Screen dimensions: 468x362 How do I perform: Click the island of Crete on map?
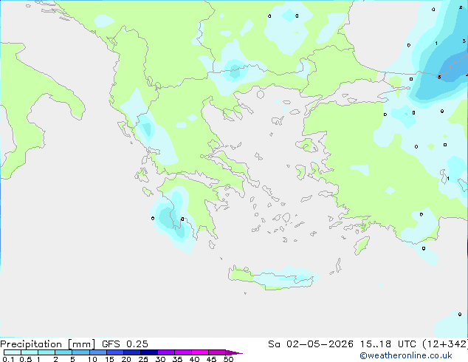coord(270,278)
